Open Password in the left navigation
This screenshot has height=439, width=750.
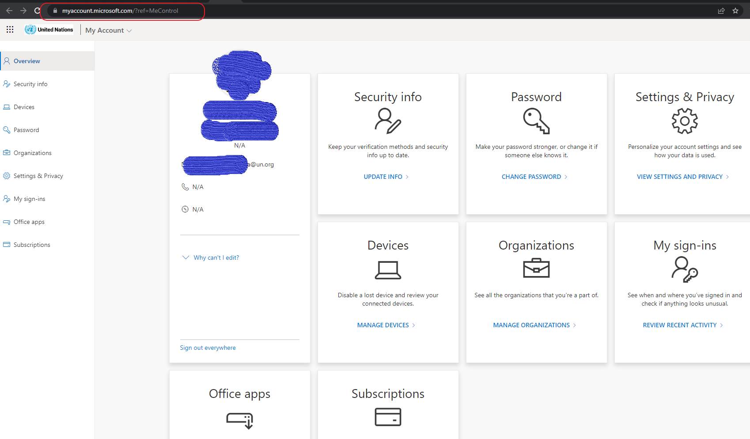click(47, 130)
